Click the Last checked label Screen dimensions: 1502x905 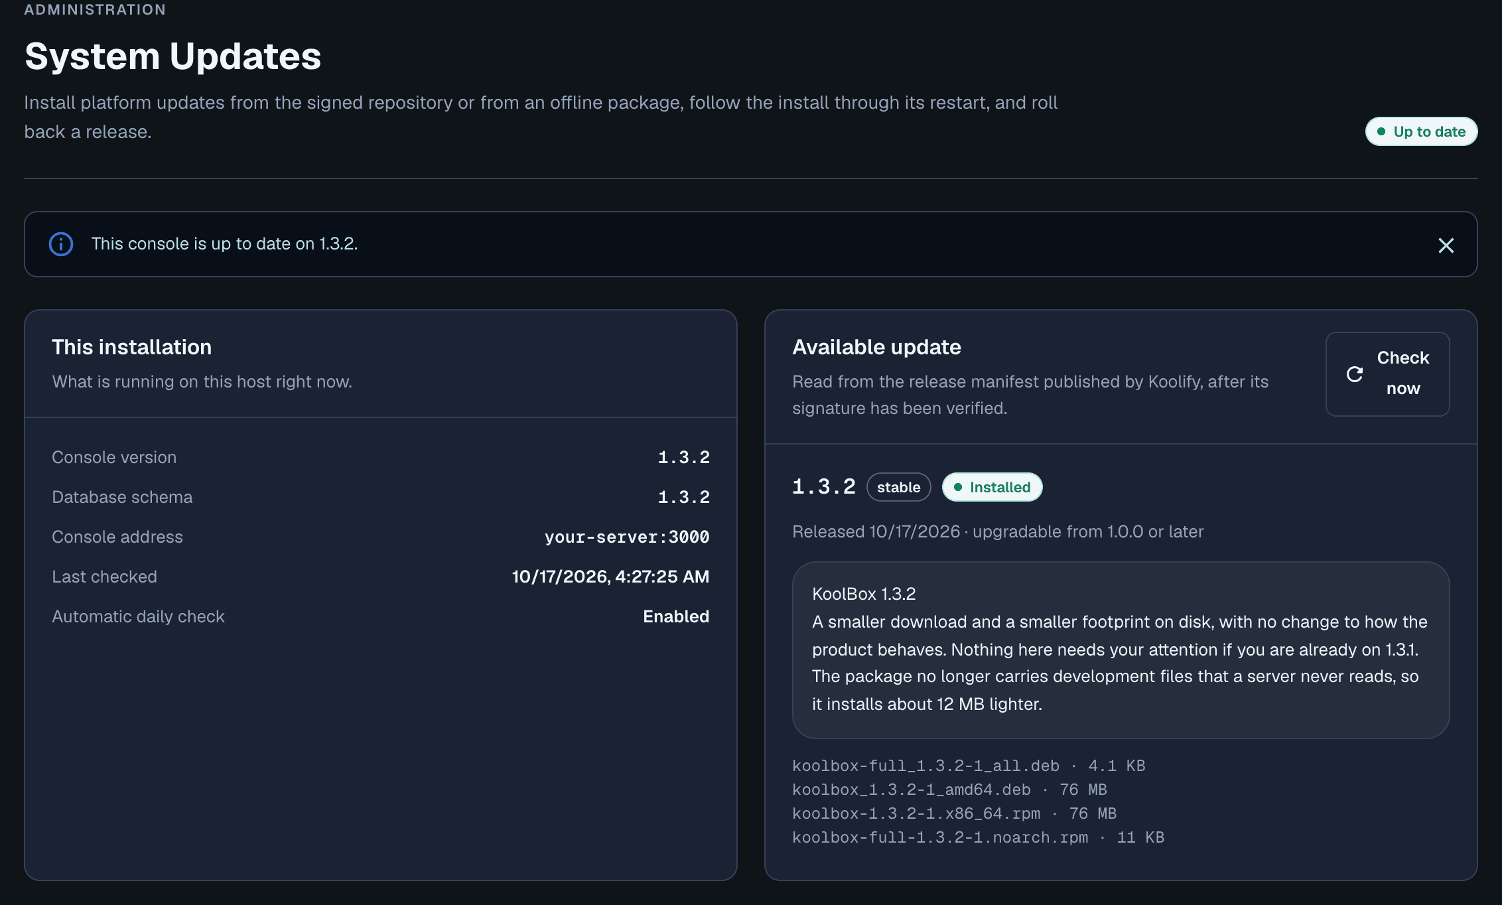(x=104, y=577)
